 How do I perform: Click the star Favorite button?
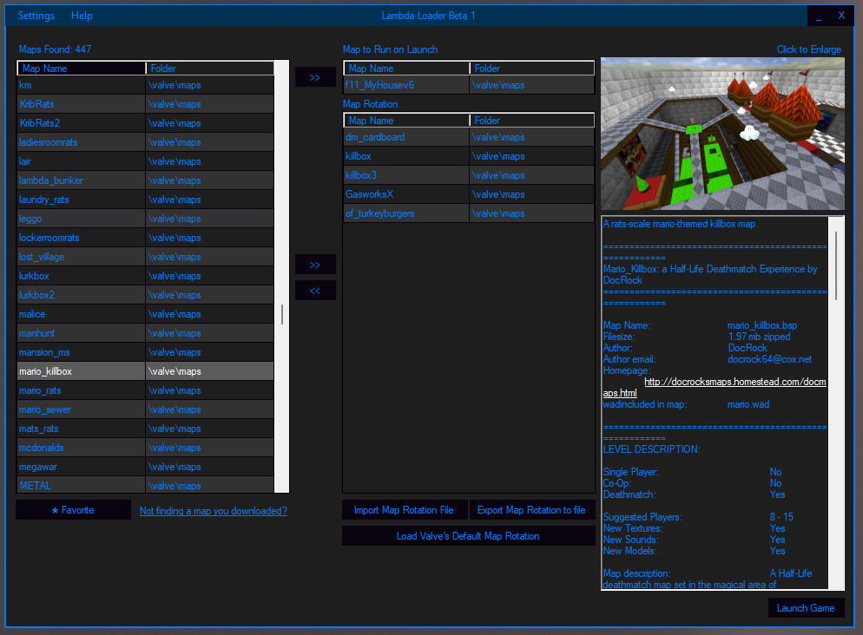pos(73,510)
